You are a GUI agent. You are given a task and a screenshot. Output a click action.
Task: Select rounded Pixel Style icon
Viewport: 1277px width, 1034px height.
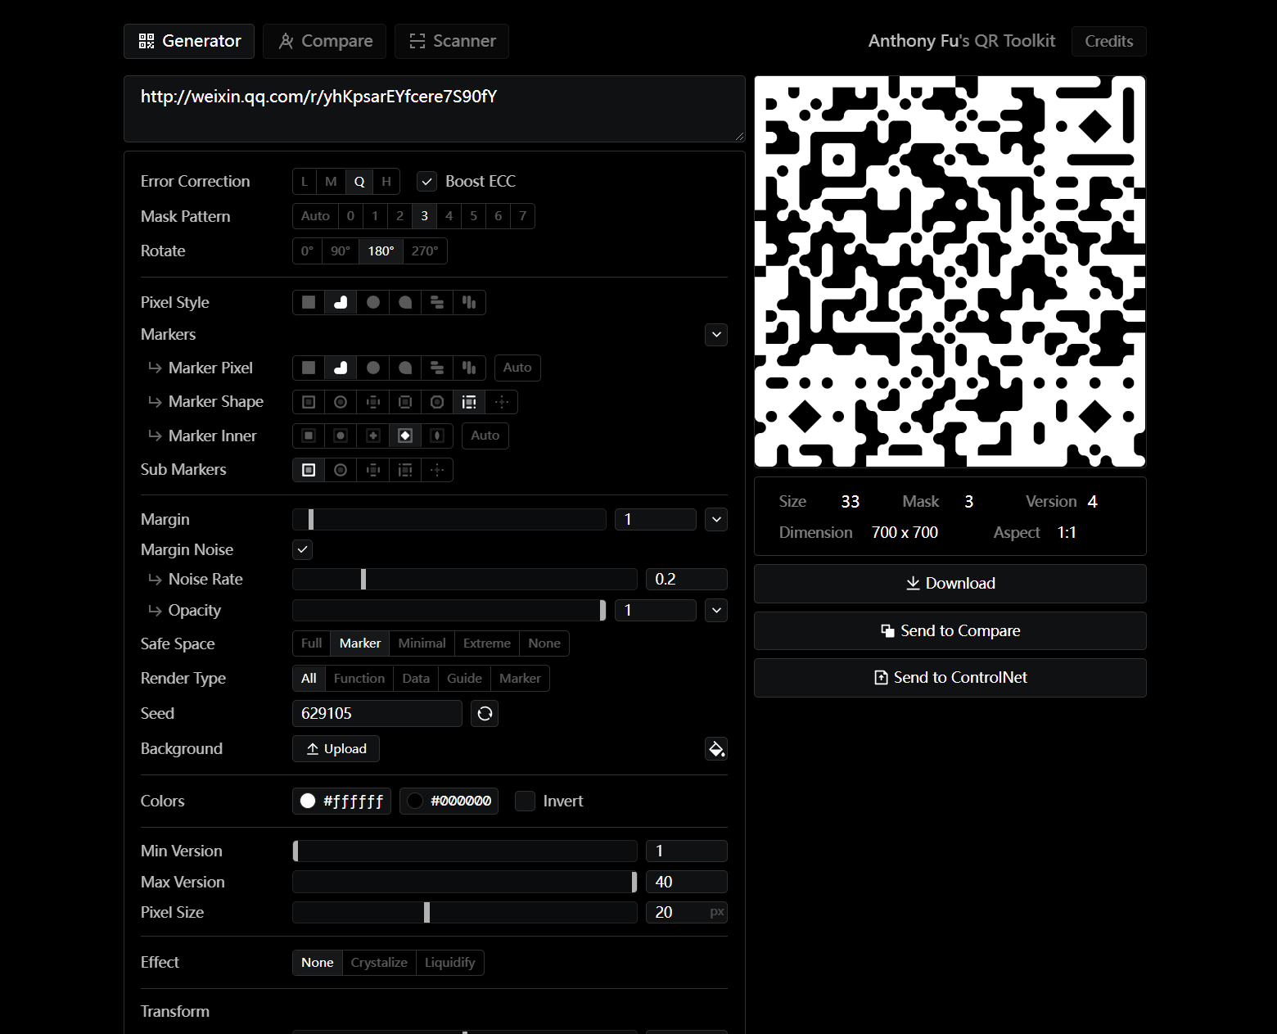pos(341,302)
